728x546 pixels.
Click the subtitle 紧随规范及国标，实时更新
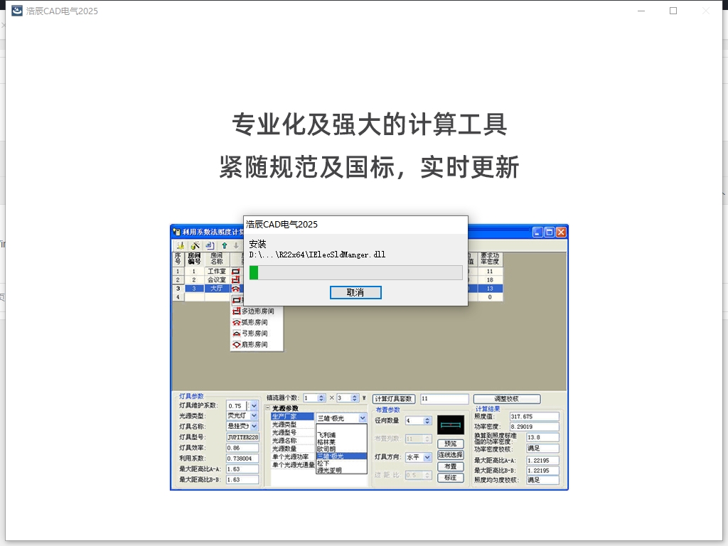pyautogui.click(x=369, y=166)
